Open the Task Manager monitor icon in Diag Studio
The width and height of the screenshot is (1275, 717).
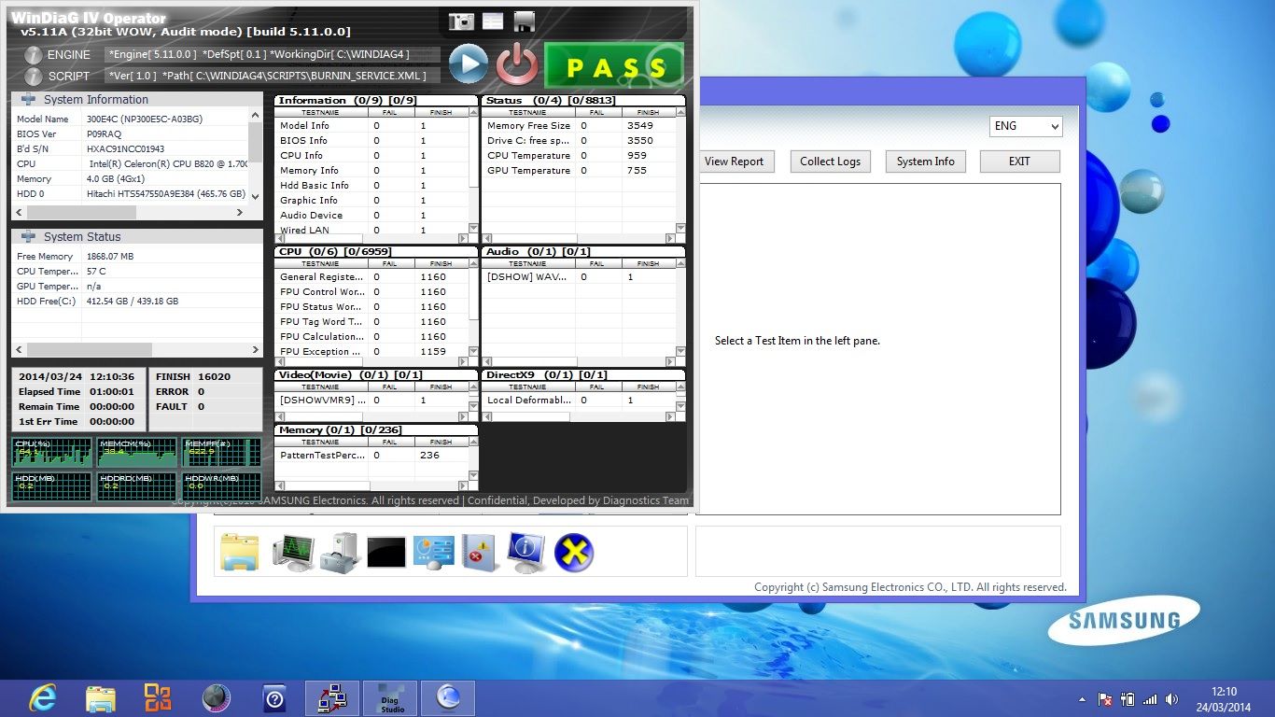[293, 552]
